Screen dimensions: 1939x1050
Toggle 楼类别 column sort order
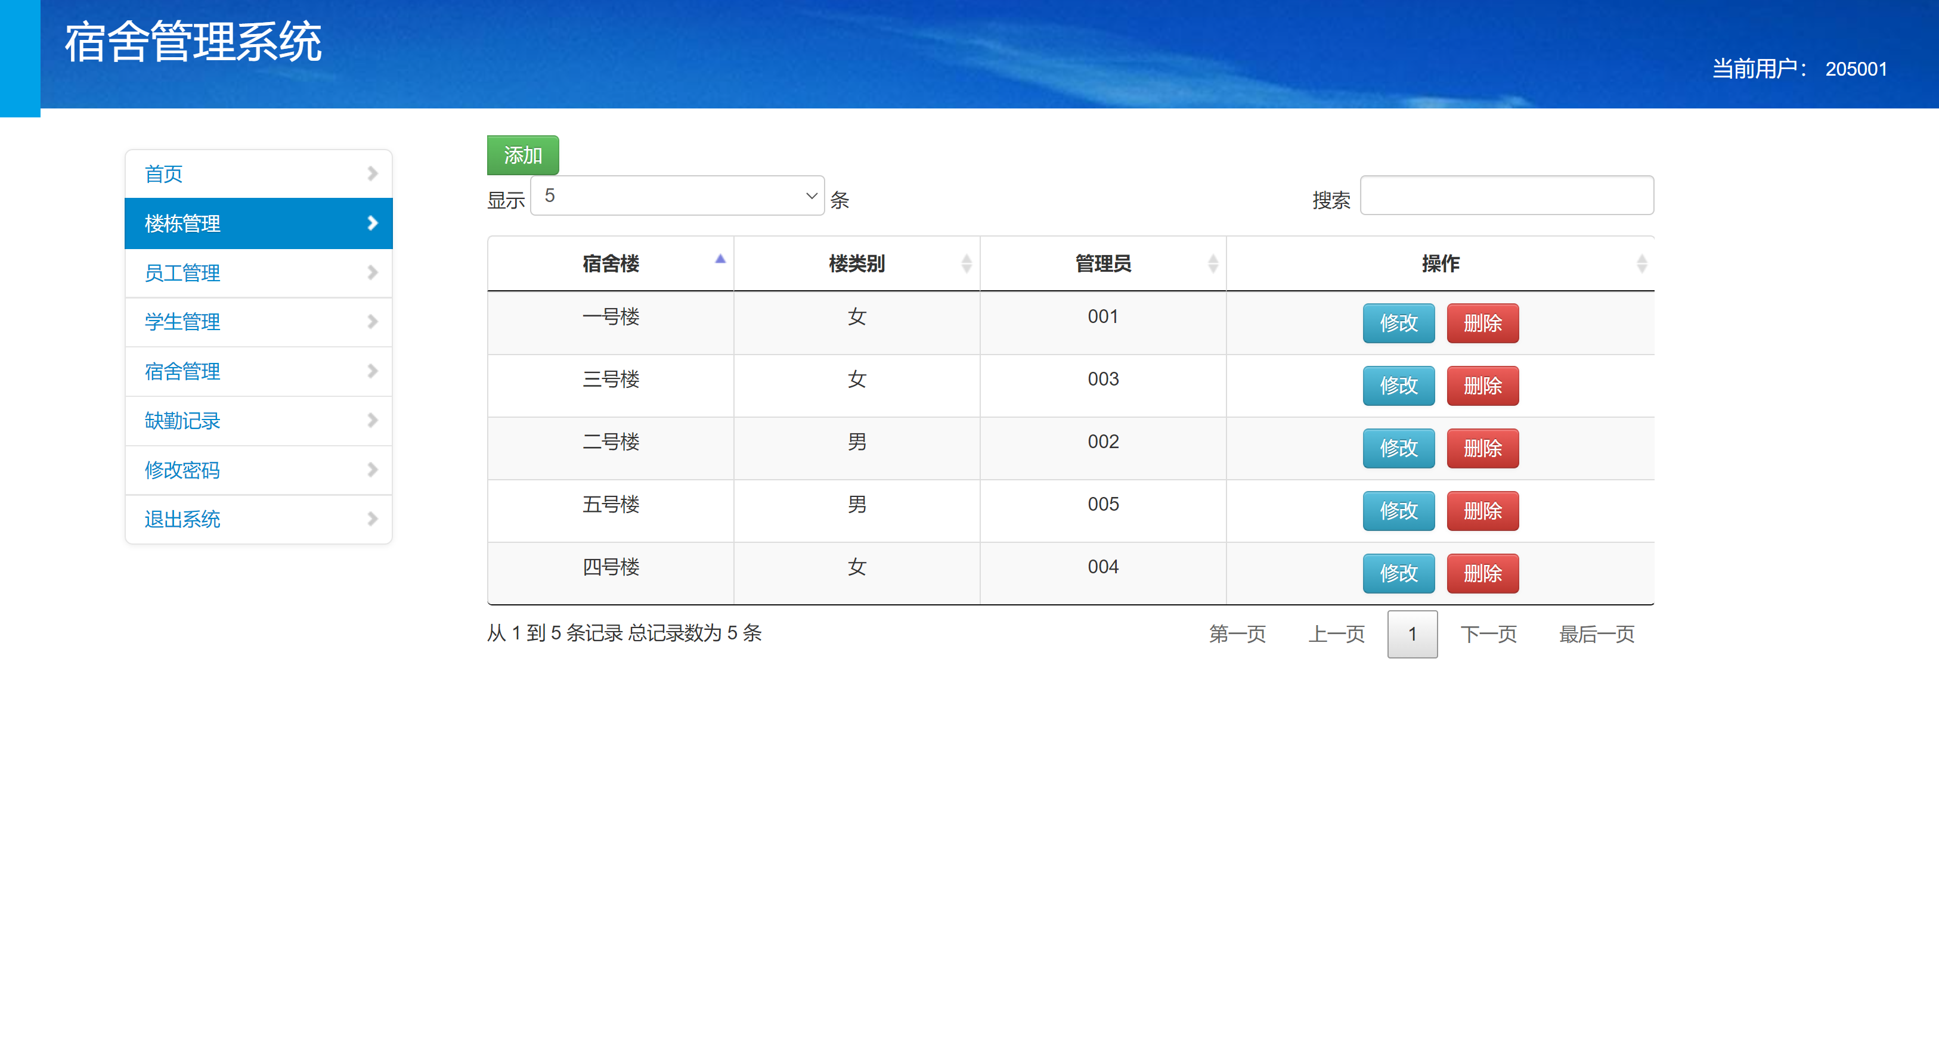pos(967,263)
